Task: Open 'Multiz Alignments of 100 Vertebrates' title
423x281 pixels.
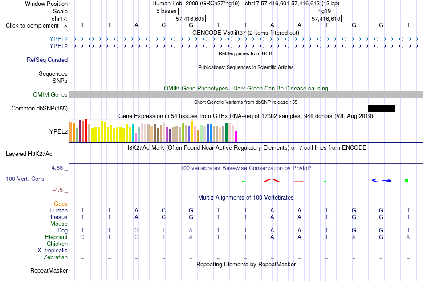Action: [246, 198]
